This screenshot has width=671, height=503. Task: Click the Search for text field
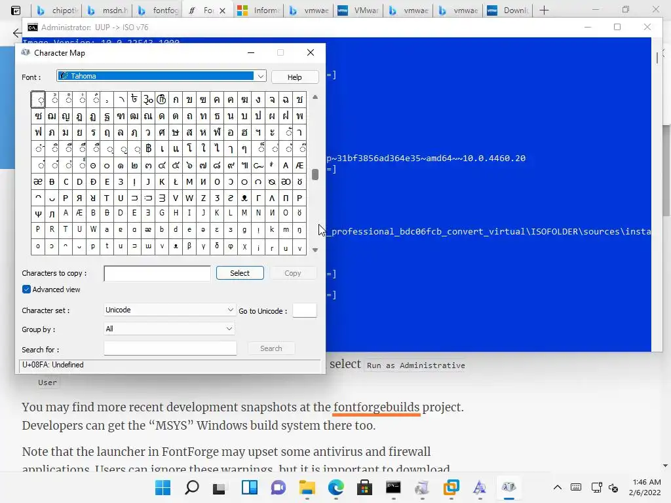pyautogui.click(x=170, y=348)
